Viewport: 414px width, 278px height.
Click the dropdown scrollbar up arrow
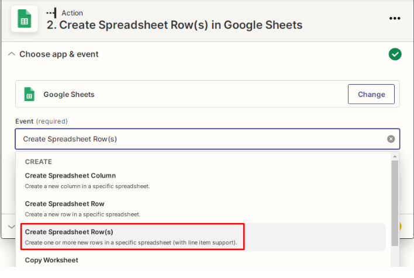click(395, 157)
